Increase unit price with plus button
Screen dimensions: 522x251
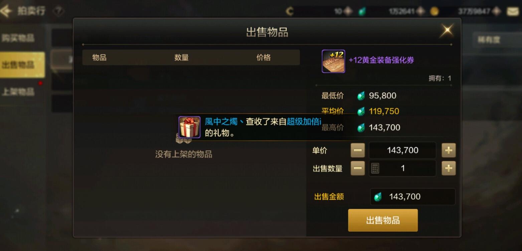coord(449,150)
